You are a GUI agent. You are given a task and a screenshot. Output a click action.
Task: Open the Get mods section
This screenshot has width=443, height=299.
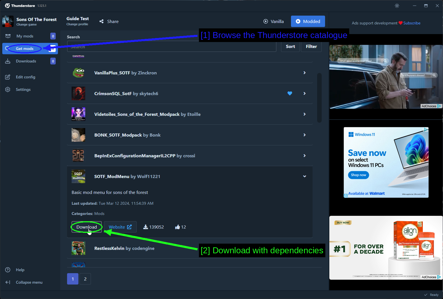30,49
